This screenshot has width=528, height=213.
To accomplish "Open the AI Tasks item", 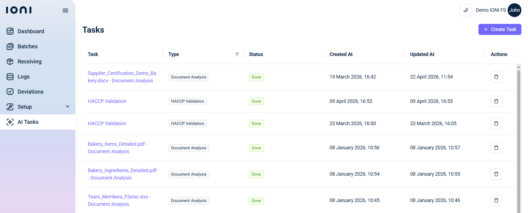I will (x=38, y=122).
